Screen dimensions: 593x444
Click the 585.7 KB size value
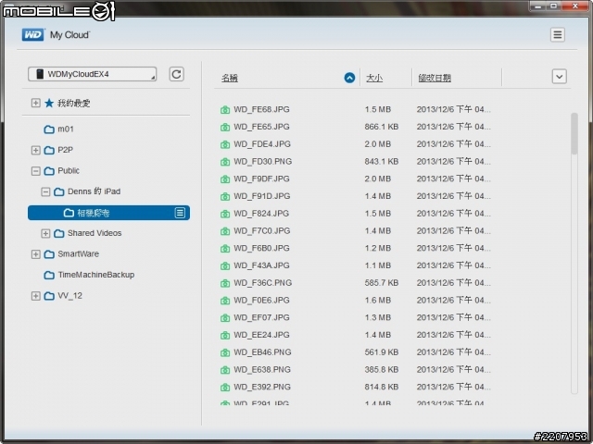point(382,283)
